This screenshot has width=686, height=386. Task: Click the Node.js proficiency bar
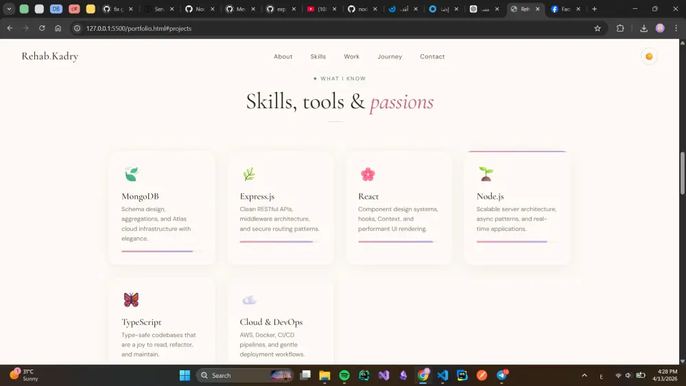[517, 242]
